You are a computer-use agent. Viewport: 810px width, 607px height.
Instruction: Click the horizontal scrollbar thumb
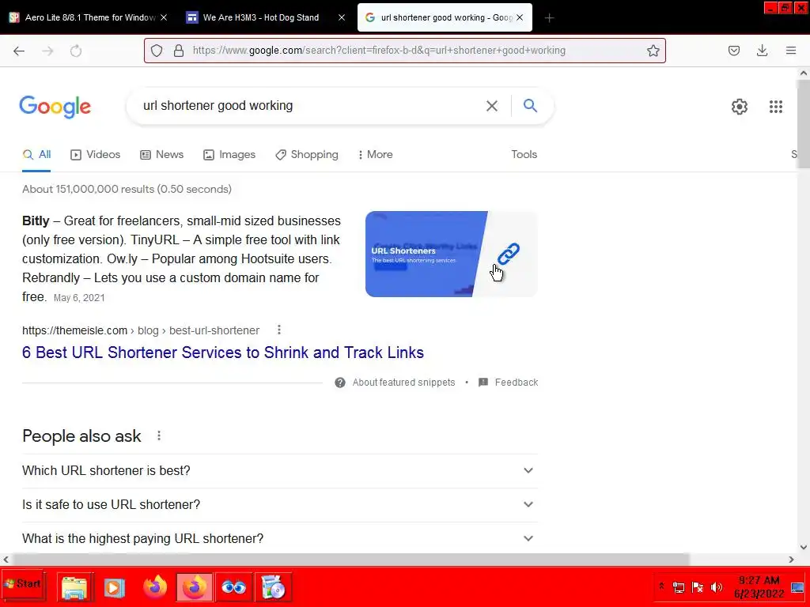tap(351, 560)
